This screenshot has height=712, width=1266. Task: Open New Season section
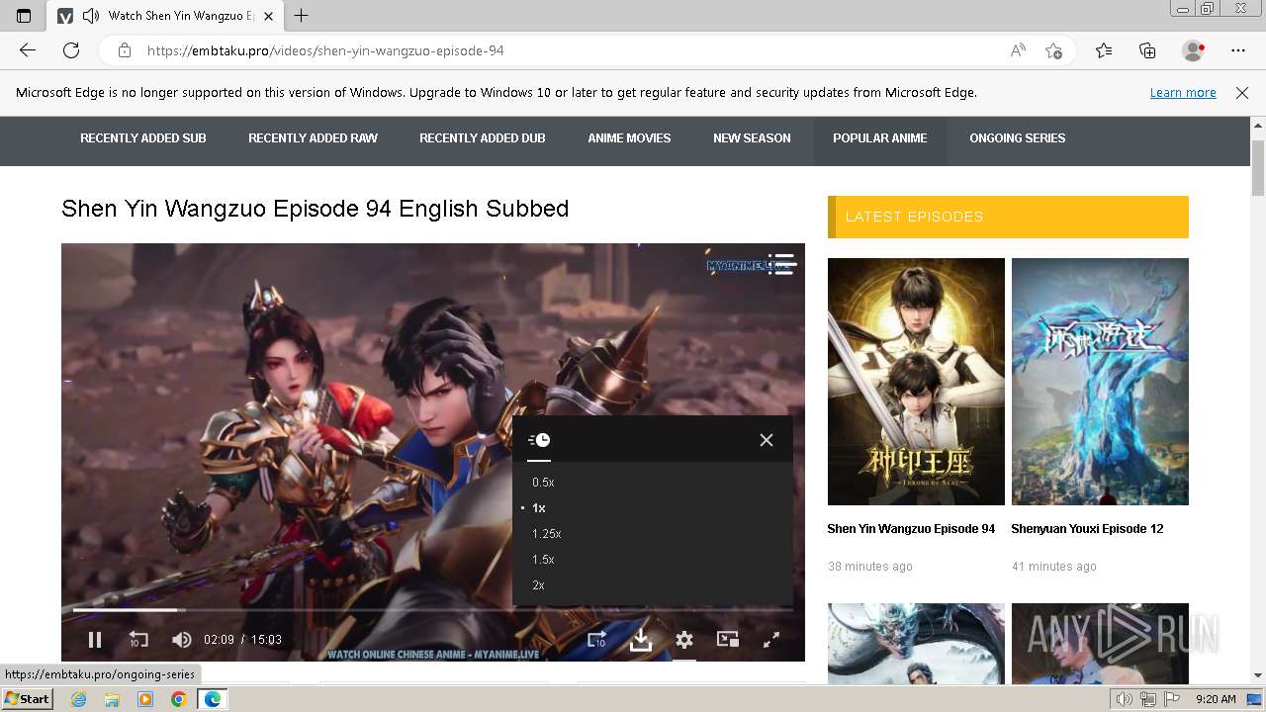[752, 138]
